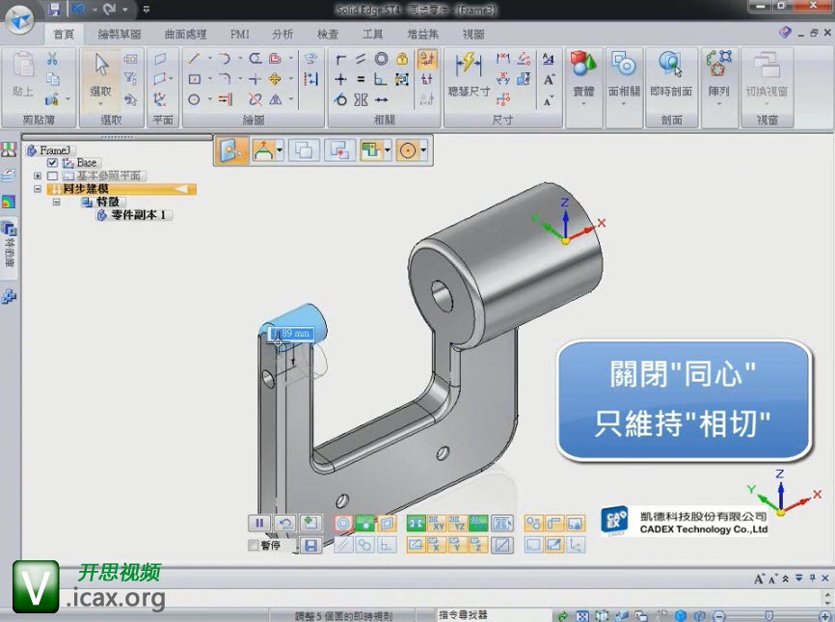The height and width of the screenshot is (622, 835).
Task: Toggle the Base checkbox in the tree
Action: click(x=53, y=163)
